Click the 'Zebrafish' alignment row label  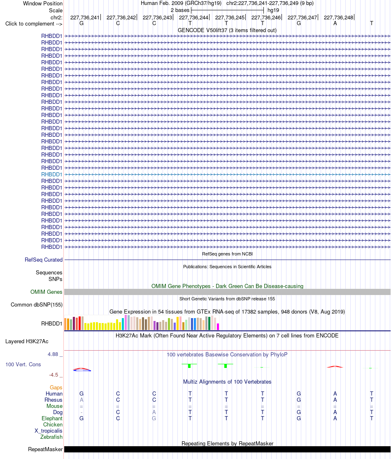51,437
